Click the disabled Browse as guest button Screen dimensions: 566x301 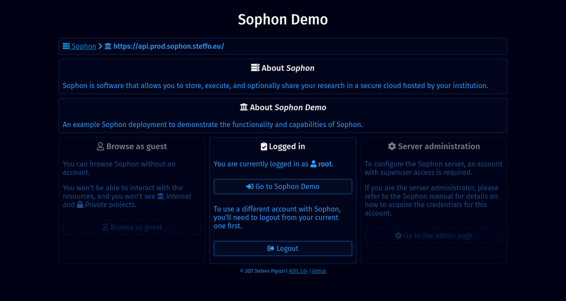tap(132, 227)
